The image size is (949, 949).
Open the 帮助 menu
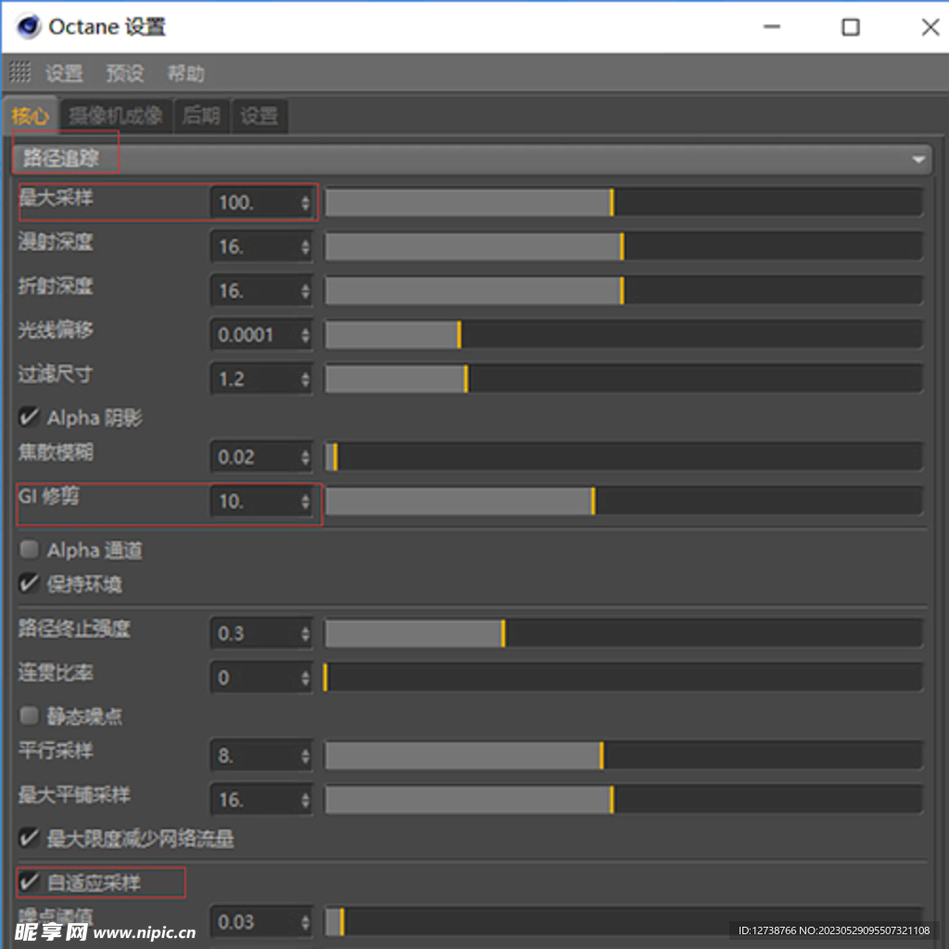(185, 73)
